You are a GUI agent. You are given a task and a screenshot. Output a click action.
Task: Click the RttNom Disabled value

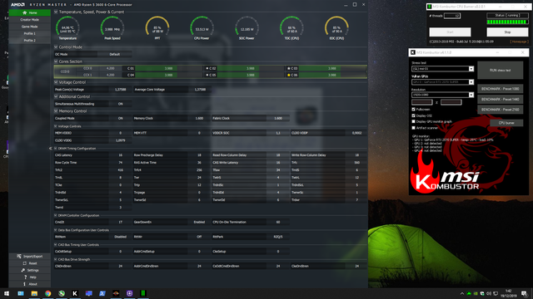[x=120, y=237]
